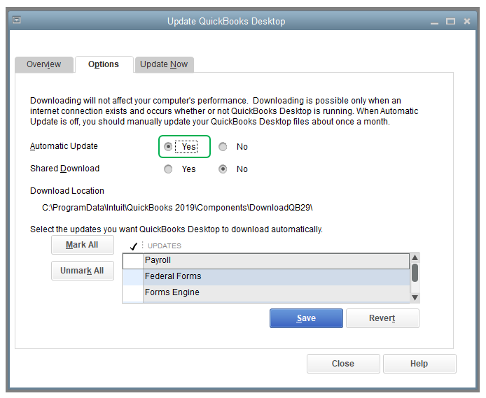
Task: Click the checkmark column header
Action: (134, 246)
